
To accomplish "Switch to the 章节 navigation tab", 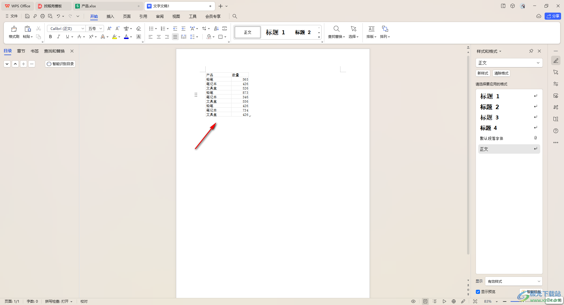I will pyautogui.click(x=21, y=51).
